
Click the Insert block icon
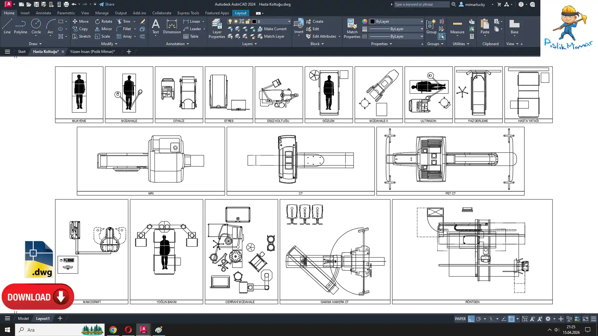coord(298,24)
